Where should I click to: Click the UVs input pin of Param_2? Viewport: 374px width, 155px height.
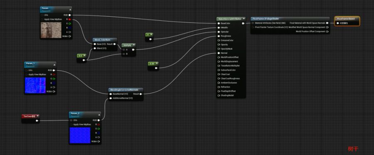(71, 120)
